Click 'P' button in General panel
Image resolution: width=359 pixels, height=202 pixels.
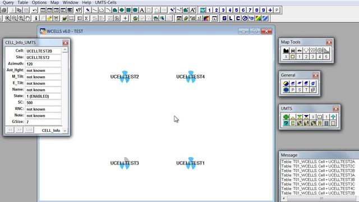(293, 90)
